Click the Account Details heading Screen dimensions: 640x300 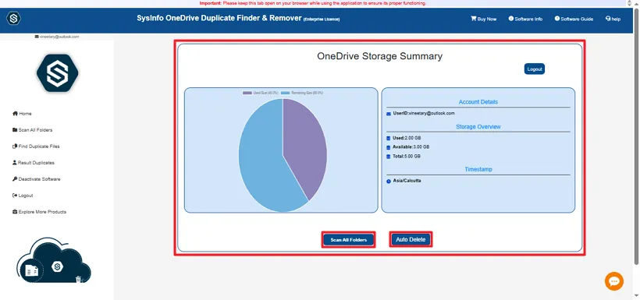[x=478, y=102]
